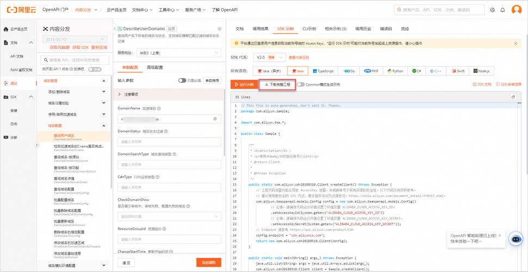528x272 pixels.
Task: Dismiss the Access Keys warning banner
Action: pos(515,44)
